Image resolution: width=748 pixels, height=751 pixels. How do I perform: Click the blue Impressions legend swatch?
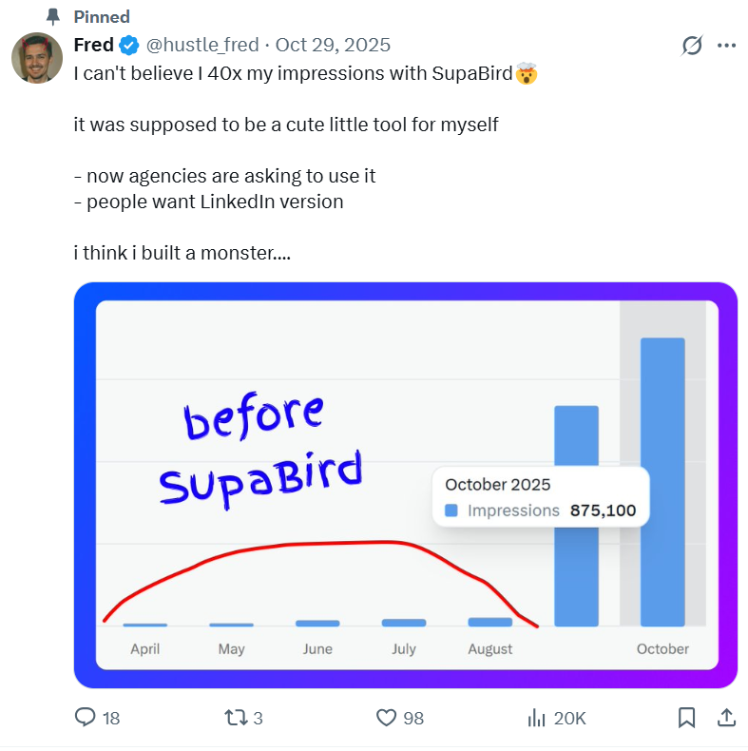451,510
